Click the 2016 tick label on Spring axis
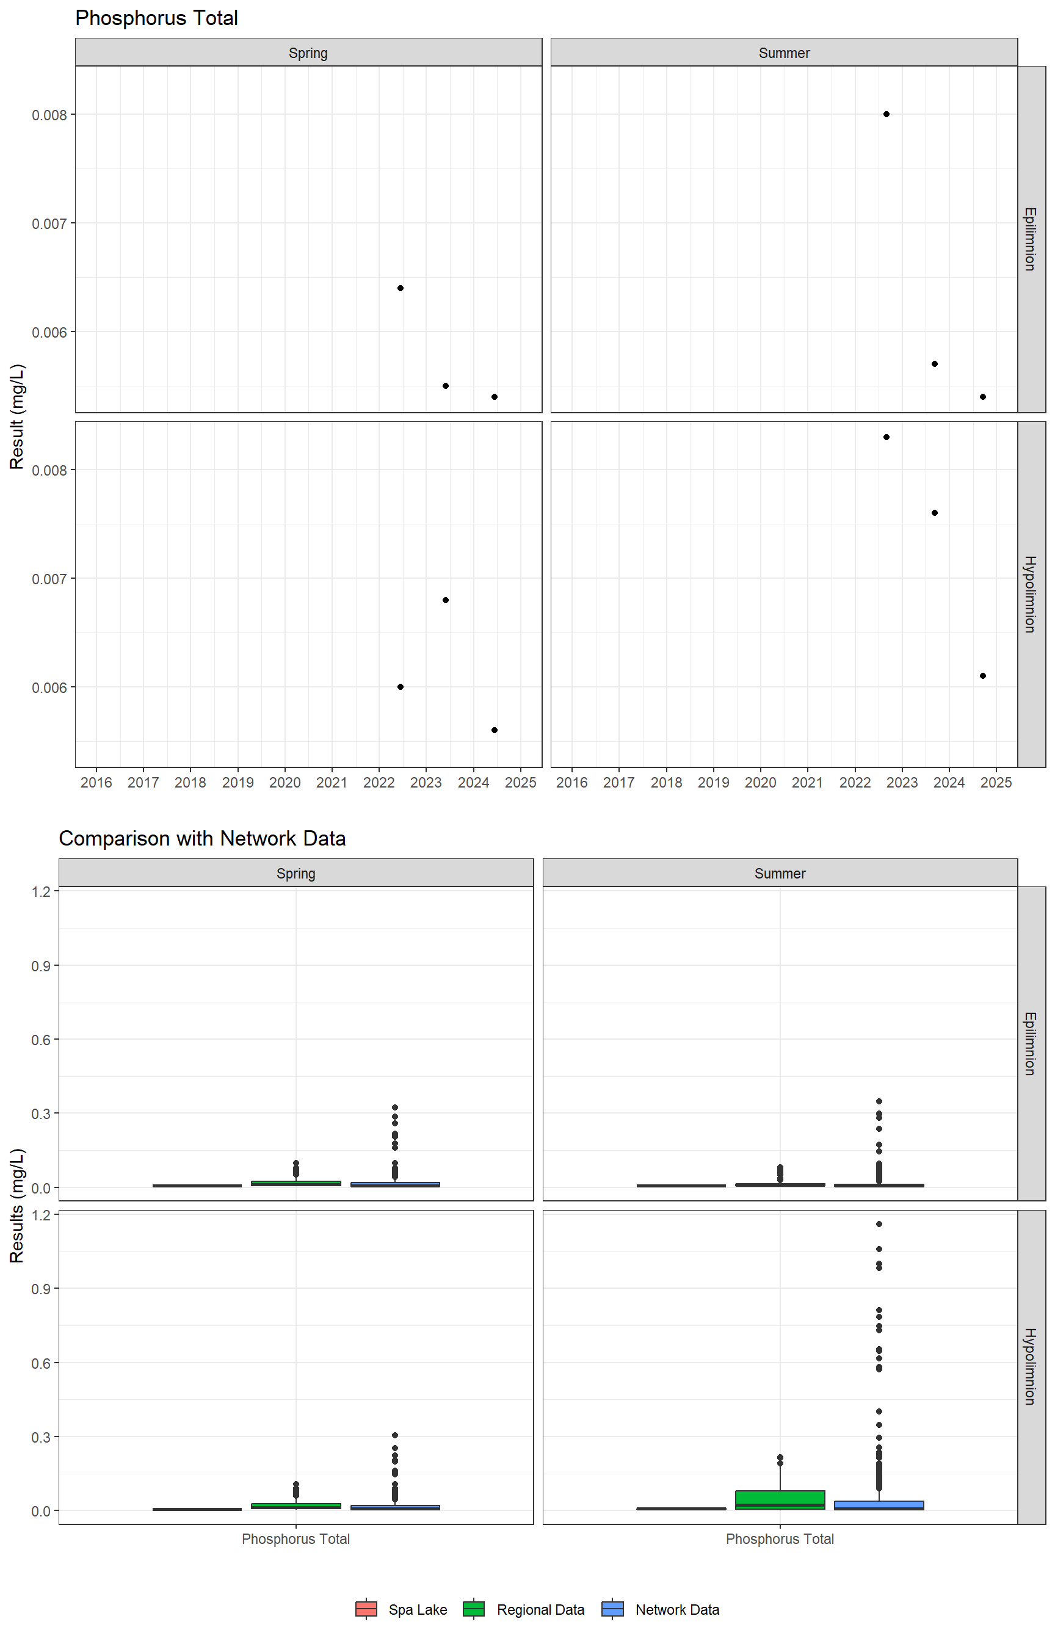This screenshot has width=1055, height=1641. click(x=96, y=782)
